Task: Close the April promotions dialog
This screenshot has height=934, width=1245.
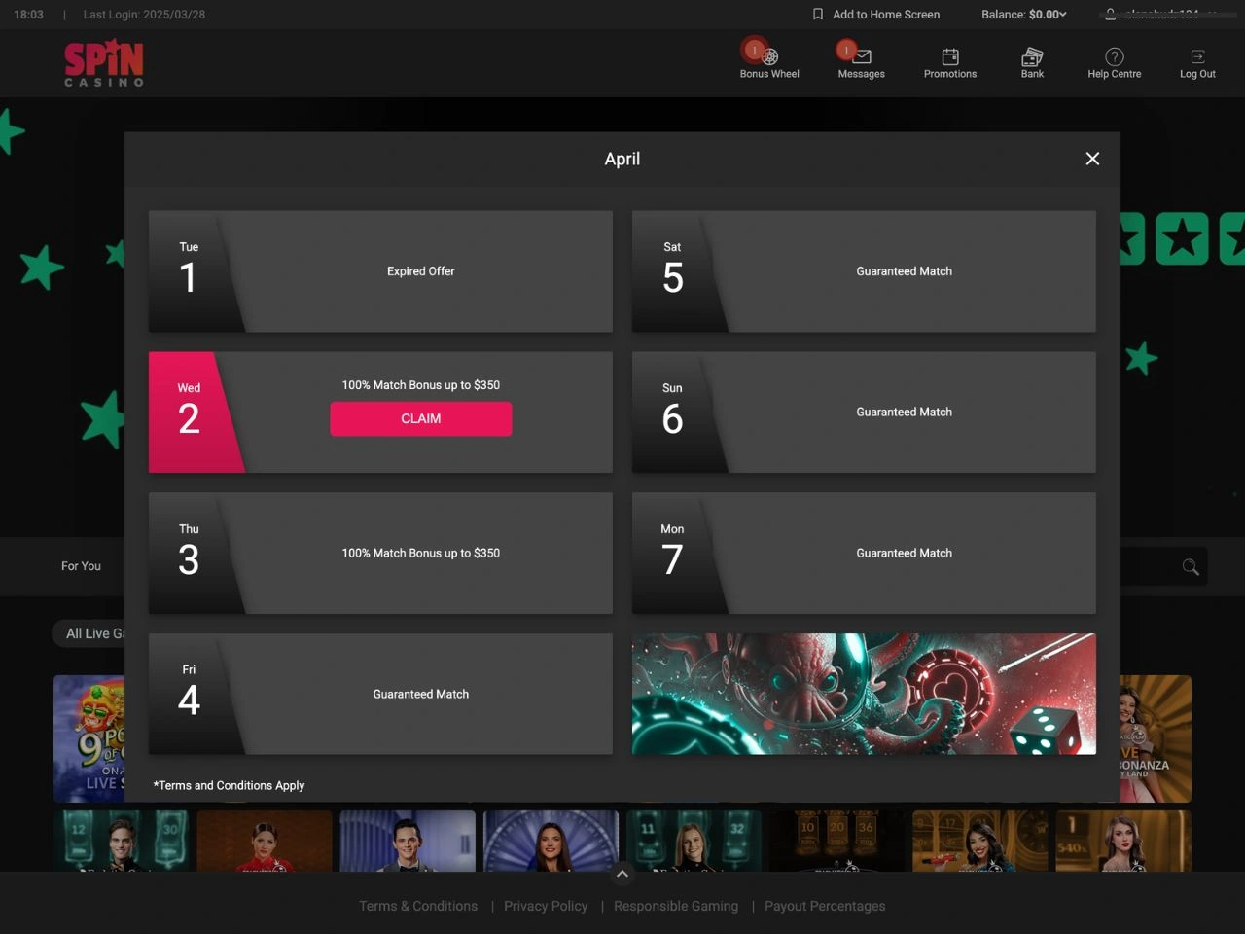Action: click(x=1092, y=159)
